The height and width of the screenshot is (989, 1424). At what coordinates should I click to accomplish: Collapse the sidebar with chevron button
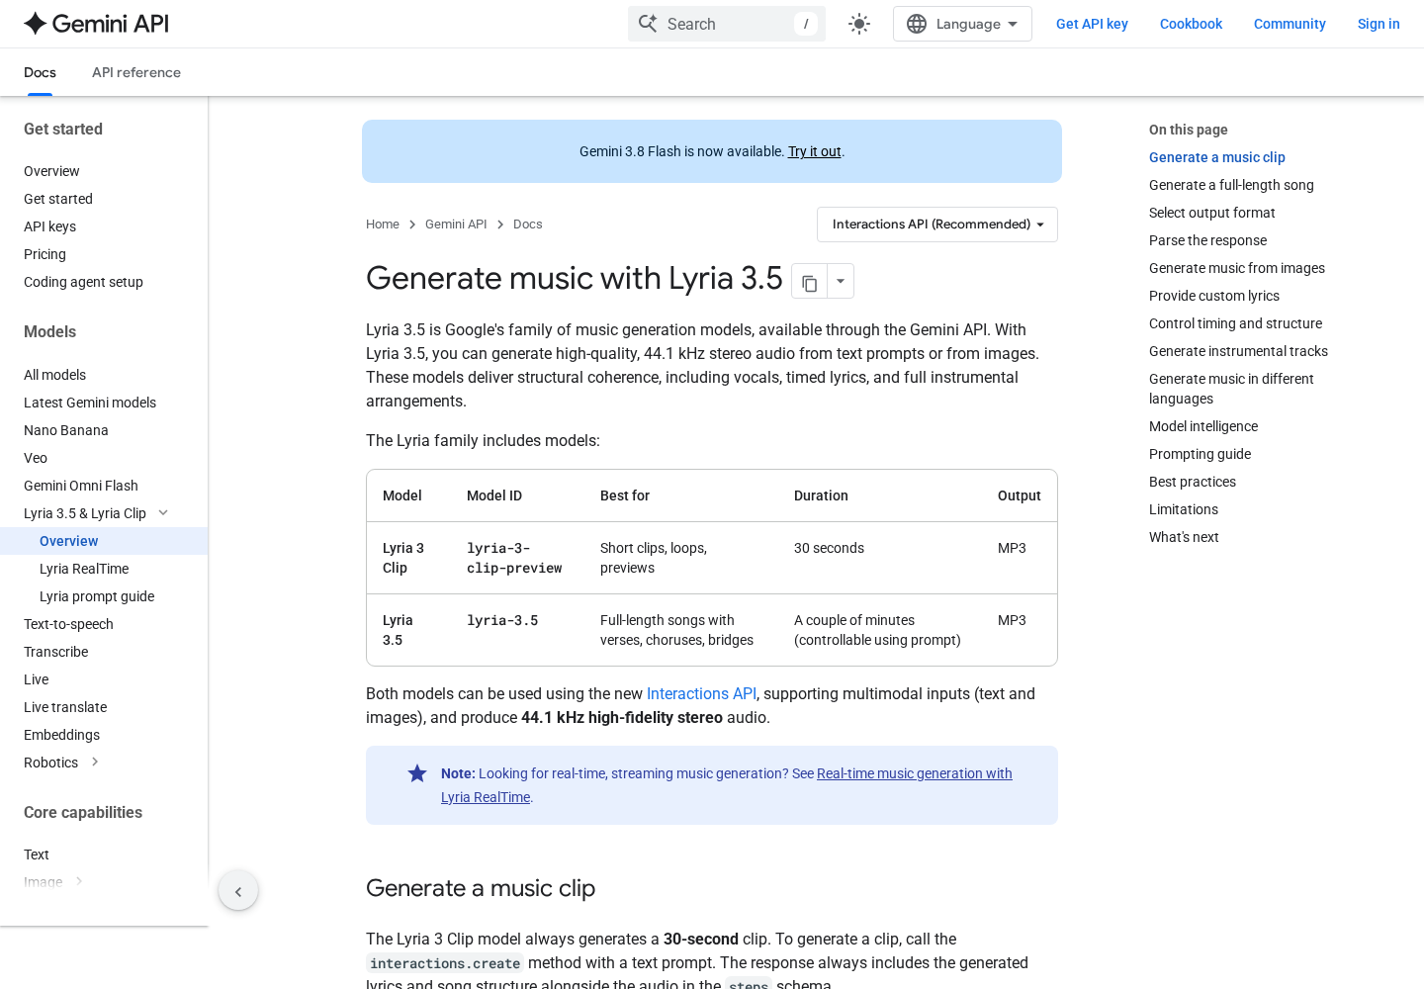[x=238, y=891]
